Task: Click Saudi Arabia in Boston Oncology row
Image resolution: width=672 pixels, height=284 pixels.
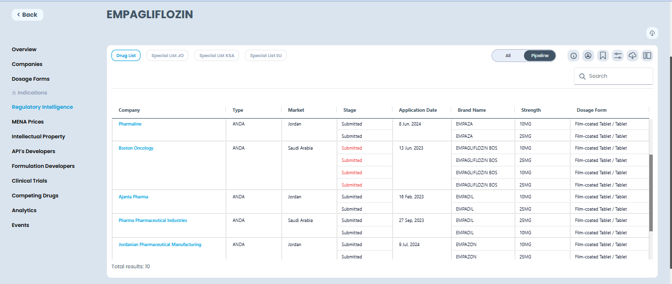Action: (300, 148)
